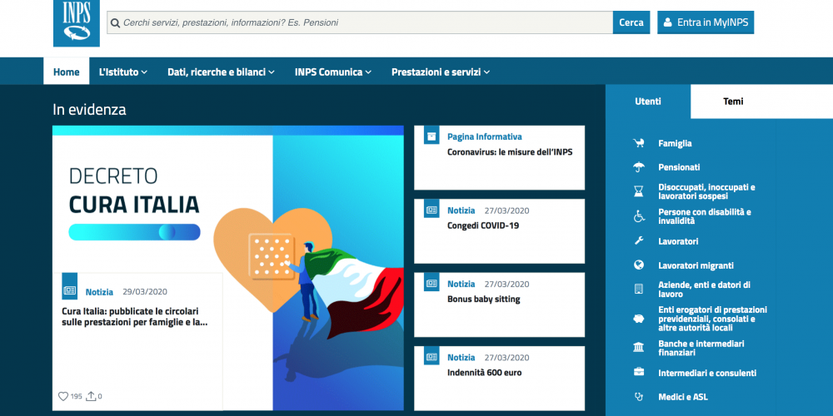The width and height of the screenshot is (833, 416).
Task: Click the globe icon for Lavoratori migranti
Action: click(x=639, y=265)
